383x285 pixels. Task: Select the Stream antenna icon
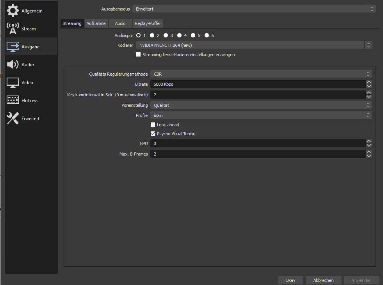13,29
